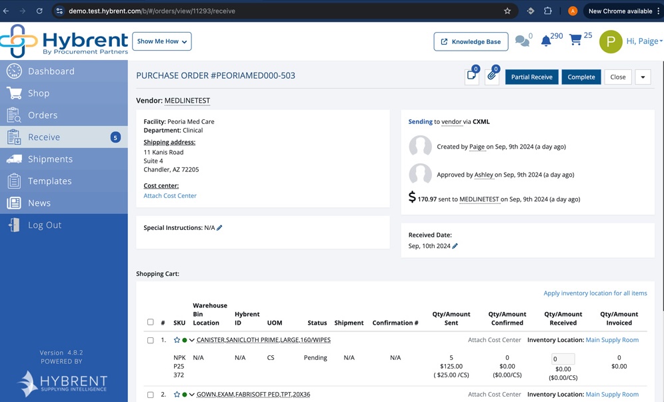Click the Qty Received input for item 1
664x402 pixels.
click(563, 359)
